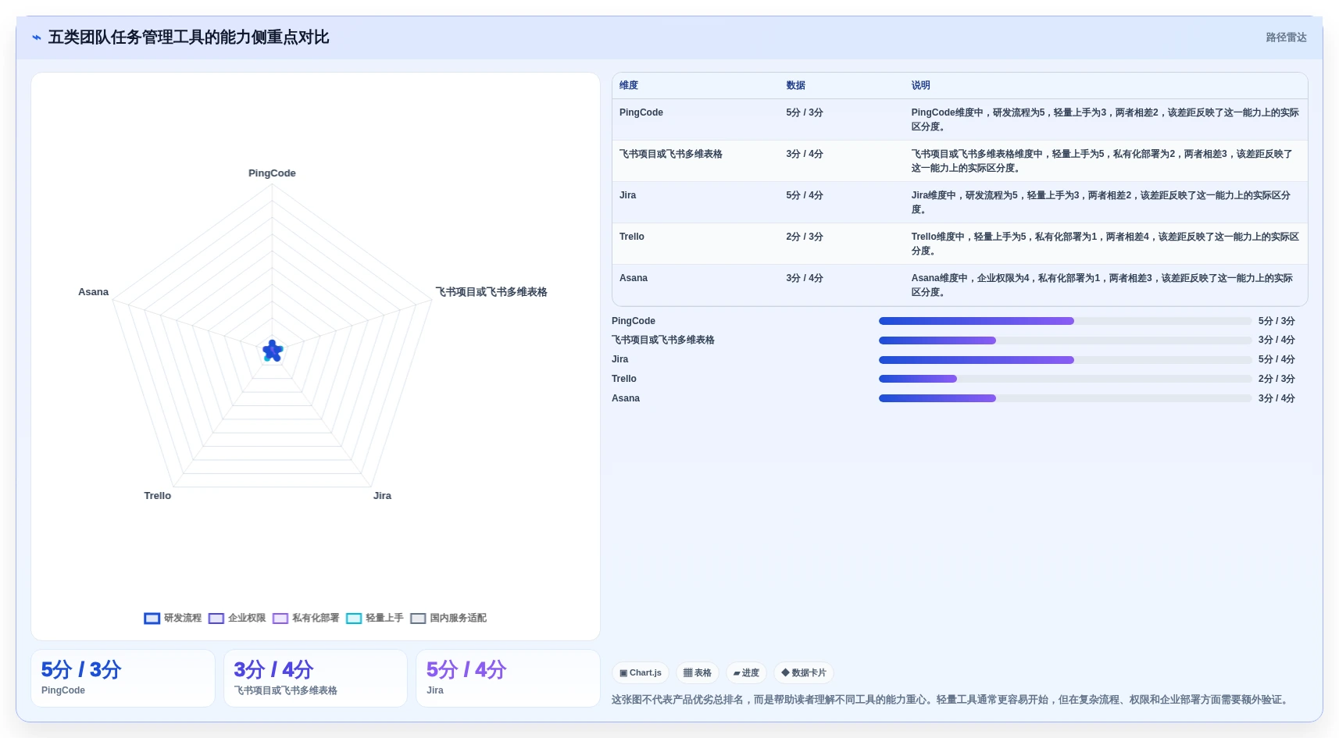Viewport: 1339px width, 738px height.
Task: Click the blue icon beside the dashboard title
Action: coord(37,37)
